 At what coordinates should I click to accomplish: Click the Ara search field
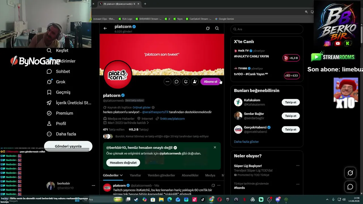pyautogui.click(x=267, y=29)
